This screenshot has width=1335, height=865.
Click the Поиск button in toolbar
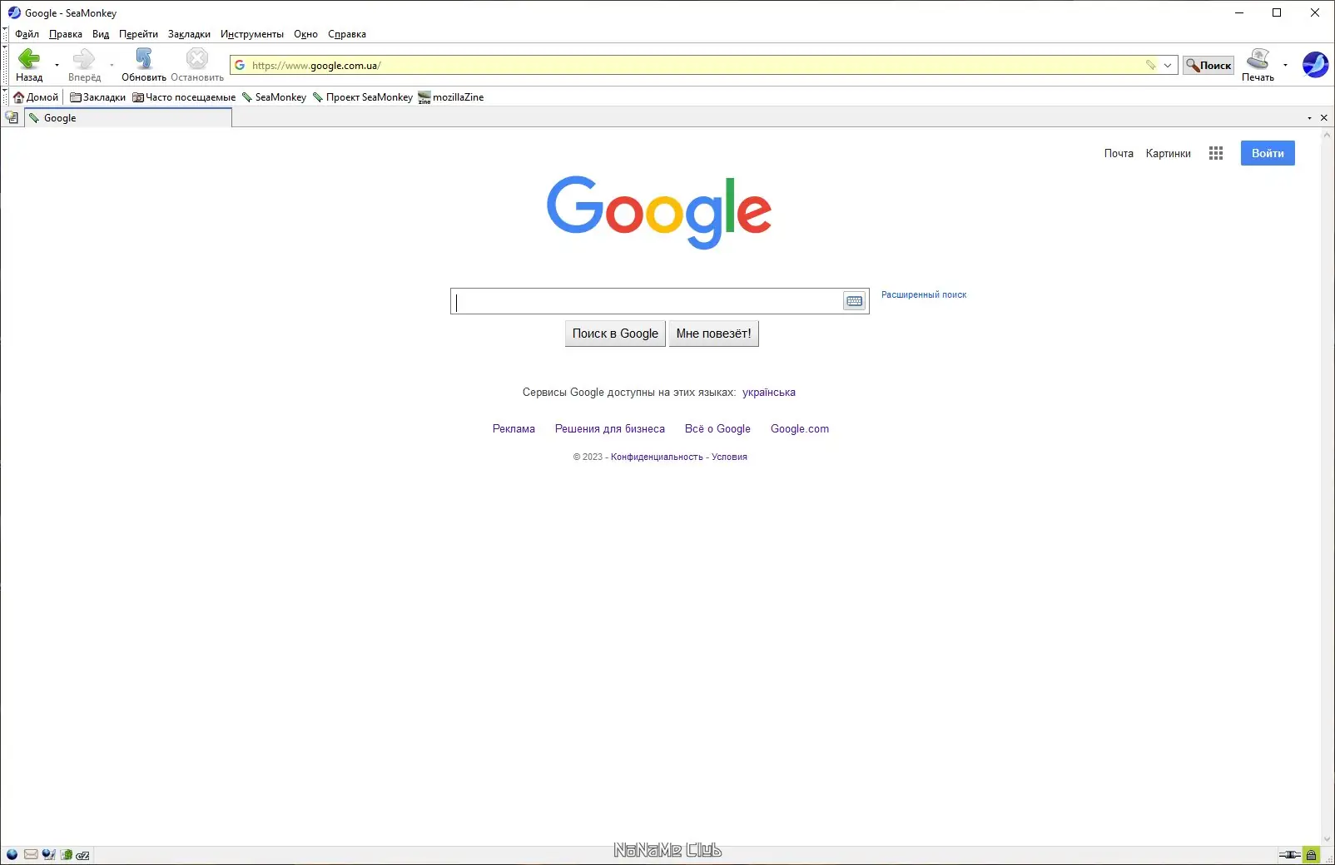tap(1208, 65)
